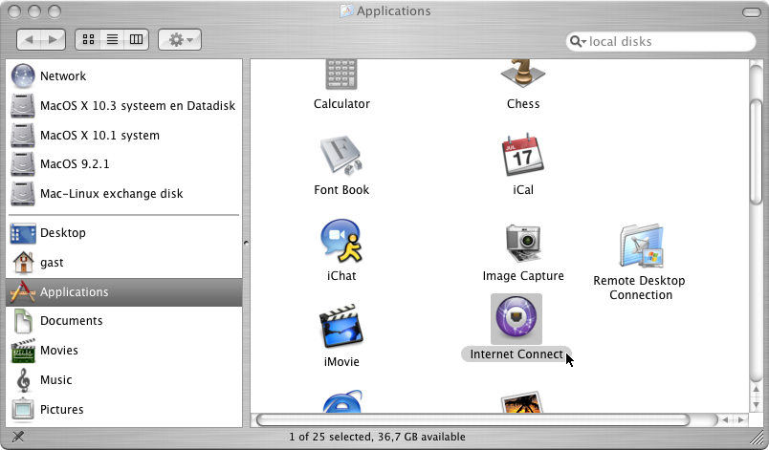The height and width of the screenshot is (450, 769).
Task: Open MacOS X 10.3 systeem en Datadisk
Action: tap(123, 105)
